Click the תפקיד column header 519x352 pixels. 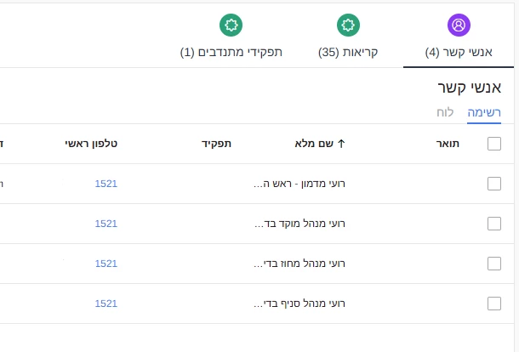point(216,144)
